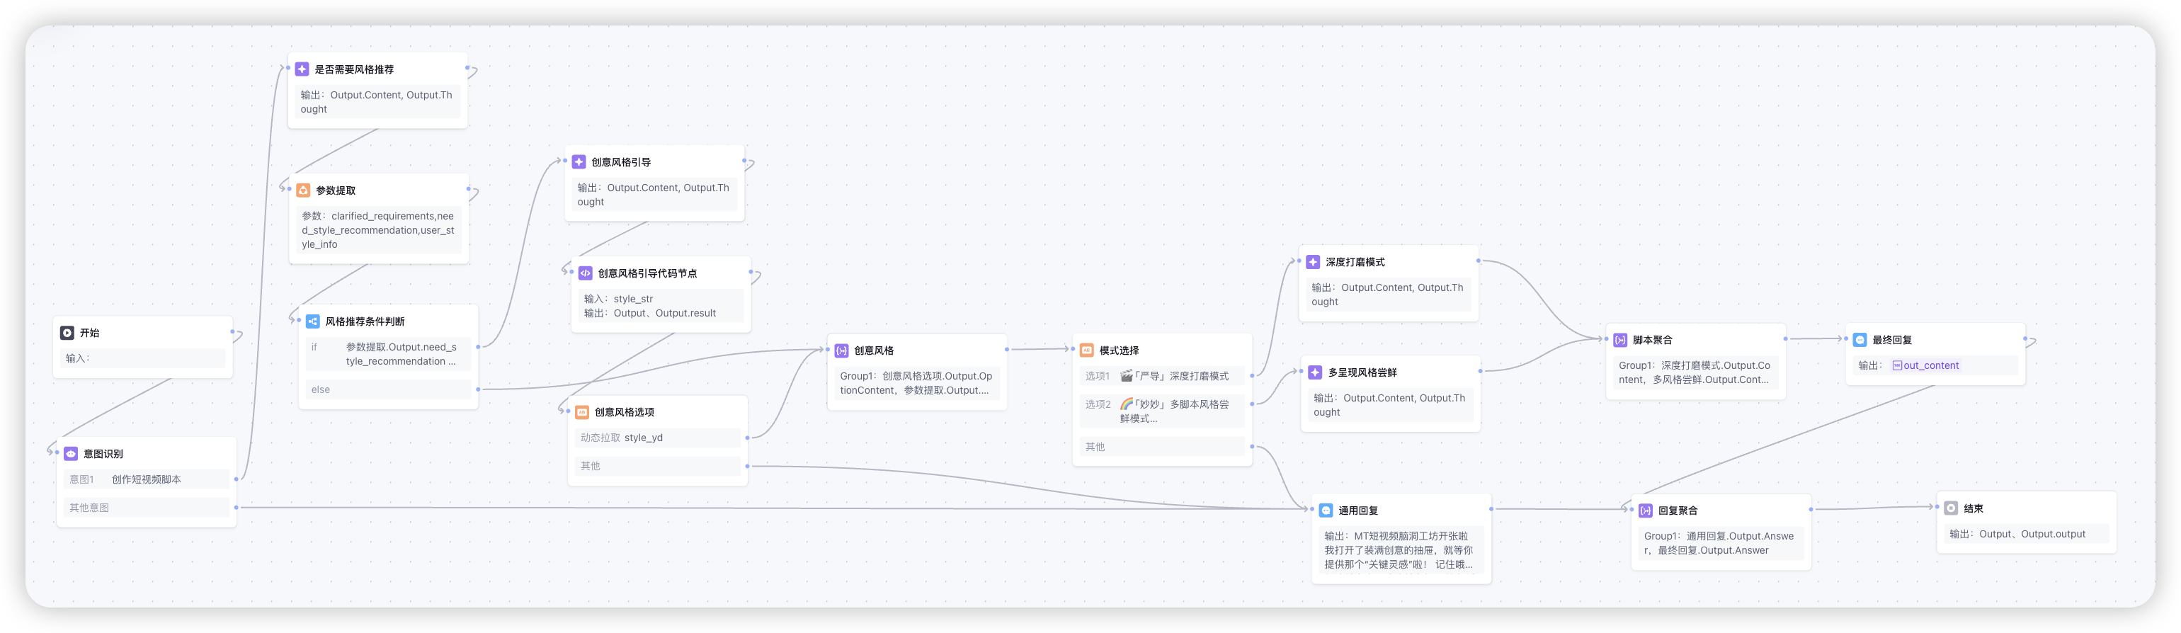Select the 模式选择 node title

click(x=1120, y=350)
